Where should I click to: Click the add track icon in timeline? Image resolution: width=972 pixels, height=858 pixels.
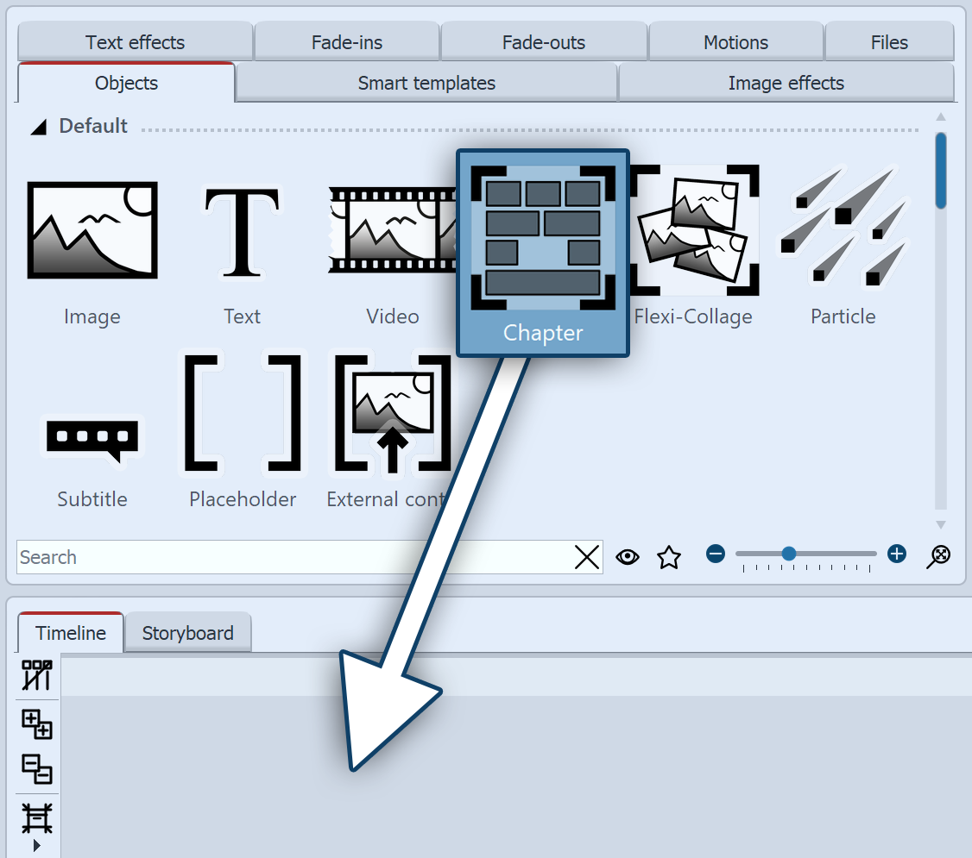pyautogui.click(x=36, y=723)
